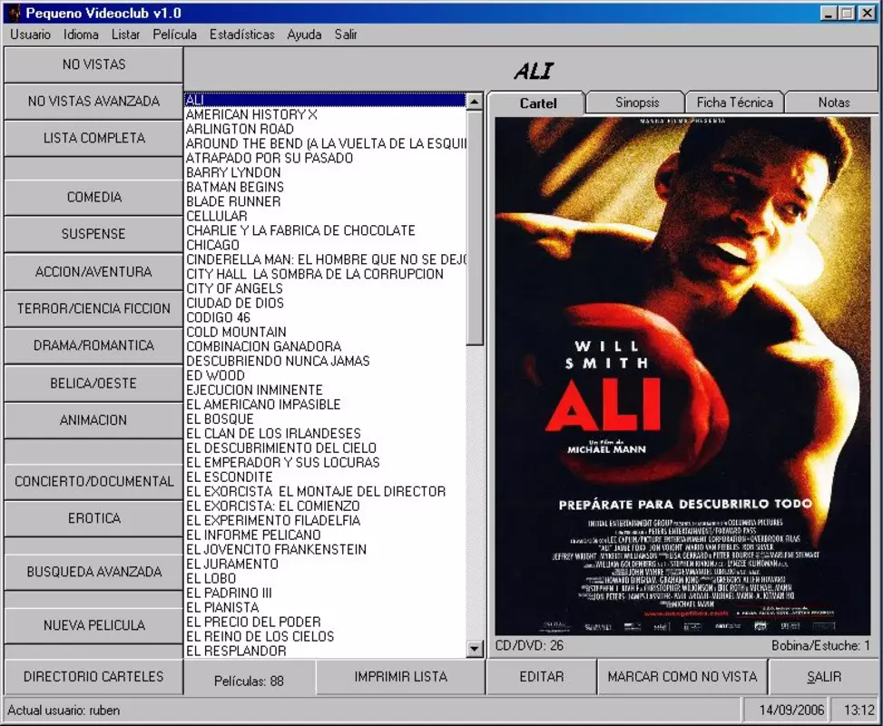This screenshot has width=883, height=726.
Task: Select CITY OF ANGELS in the list
Action: click(x=325, y=289)
